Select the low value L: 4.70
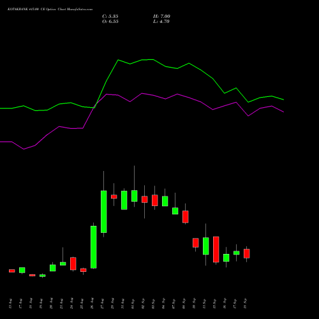The height and width of the screenshot is (319, 319). [x=161, y=22]
